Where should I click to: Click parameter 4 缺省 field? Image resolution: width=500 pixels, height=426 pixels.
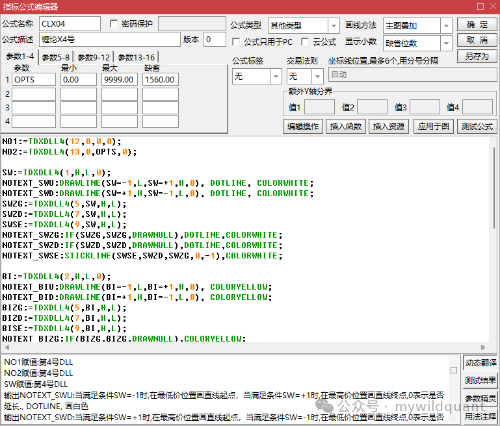tap(161, 121)
